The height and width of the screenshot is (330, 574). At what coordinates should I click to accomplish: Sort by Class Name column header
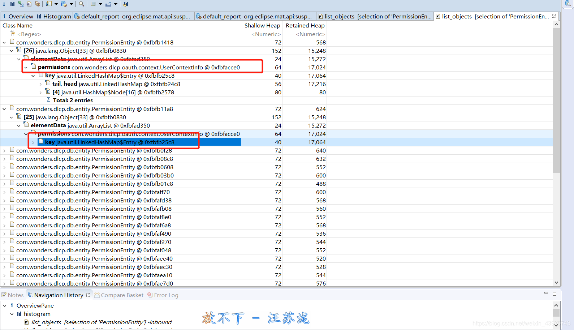17,25
